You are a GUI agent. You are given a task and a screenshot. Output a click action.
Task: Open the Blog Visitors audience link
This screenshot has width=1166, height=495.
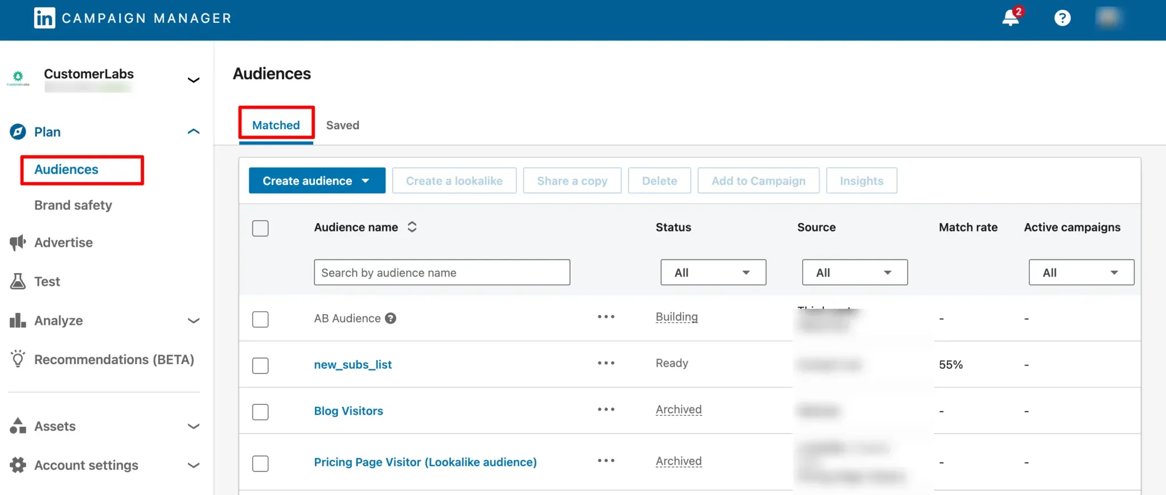tap(348, 411)
